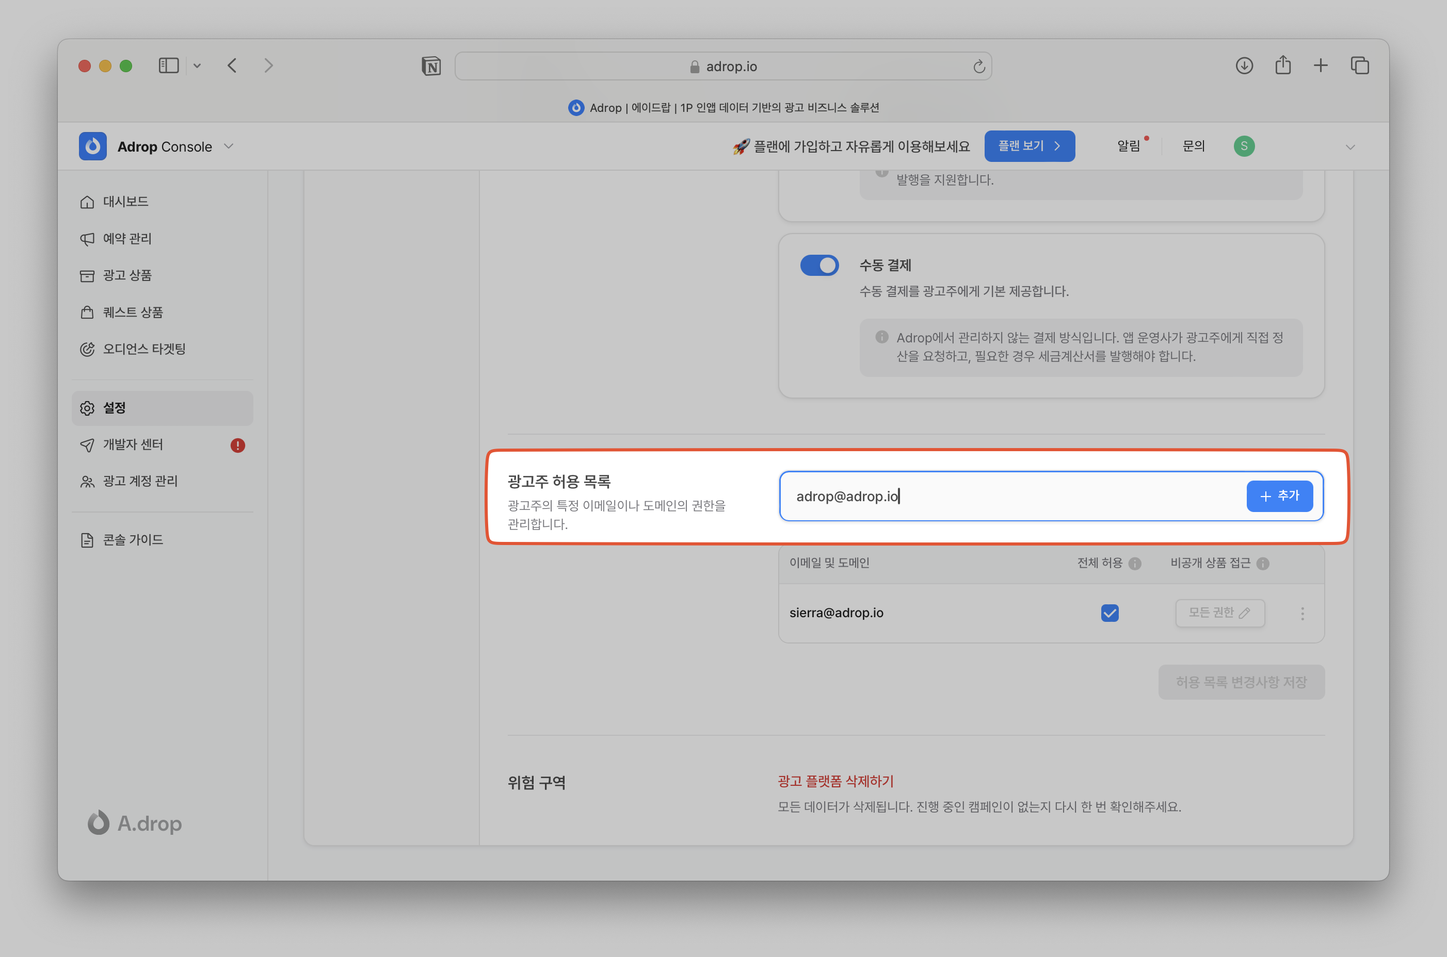The width and height of the screenshot is (1447, 957).
Task: Click the info icon next to 전체 허용
Action: 1135,564
